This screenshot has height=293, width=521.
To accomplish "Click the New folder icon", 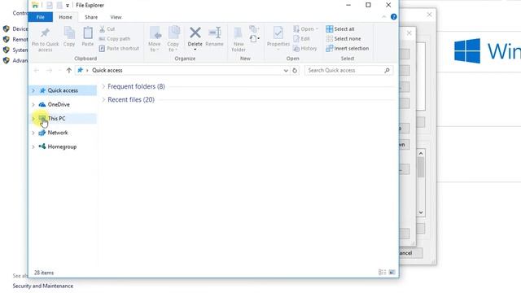I will (x=239, y=33).
